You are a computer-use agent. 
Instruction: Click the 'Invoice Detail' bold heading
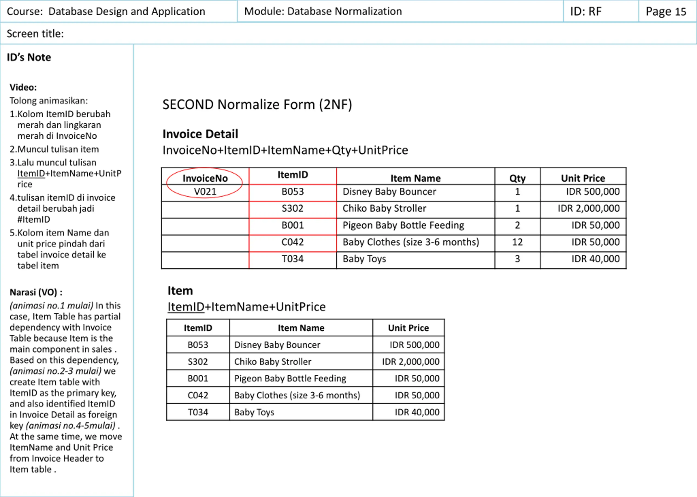tap(200, 134)
